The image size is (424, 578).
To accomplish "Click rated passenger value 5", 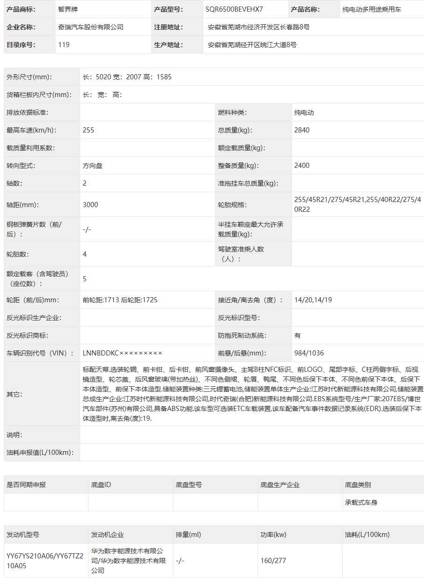I will (x=84, y=279).
